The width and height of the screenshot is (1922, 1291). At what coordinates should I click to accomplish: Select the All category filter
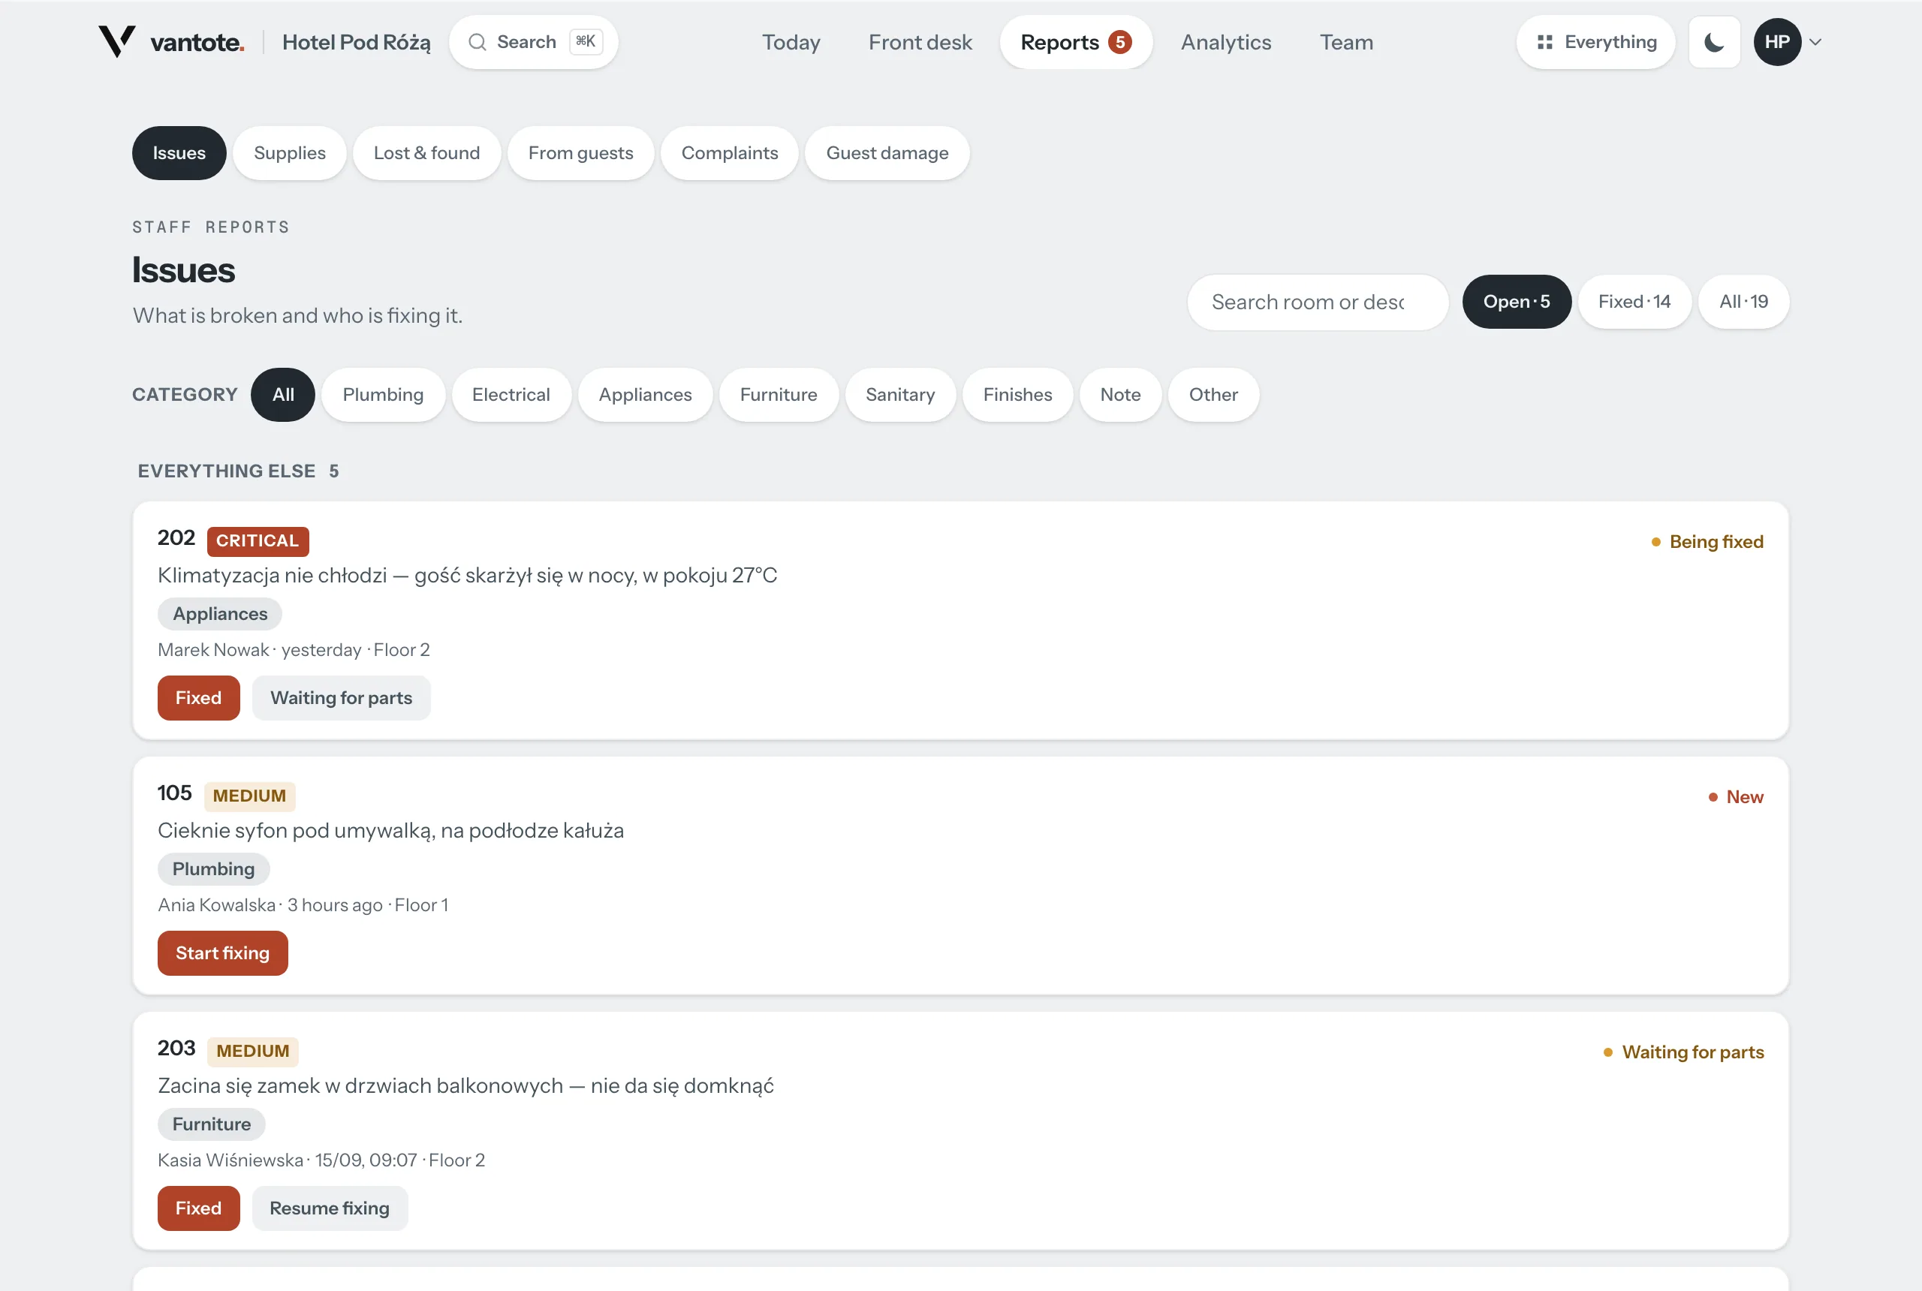point(282,396)
